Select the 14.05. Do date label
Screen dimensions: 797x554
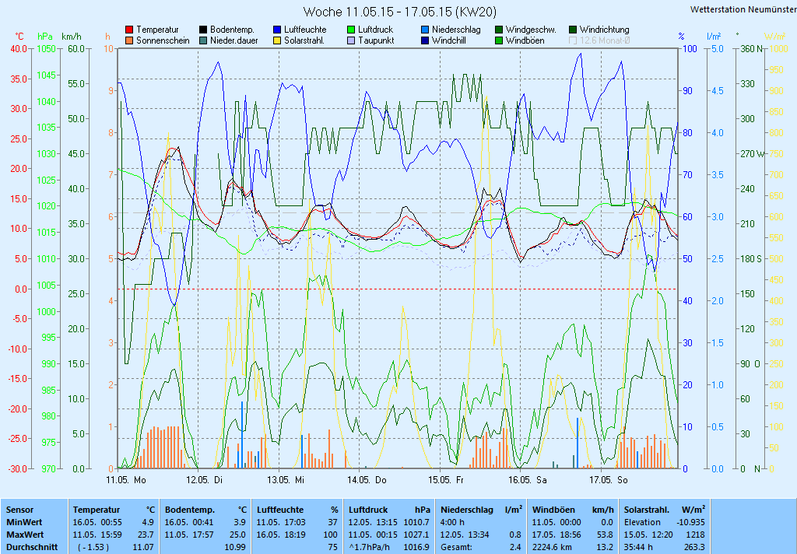[x=367, y=480]
